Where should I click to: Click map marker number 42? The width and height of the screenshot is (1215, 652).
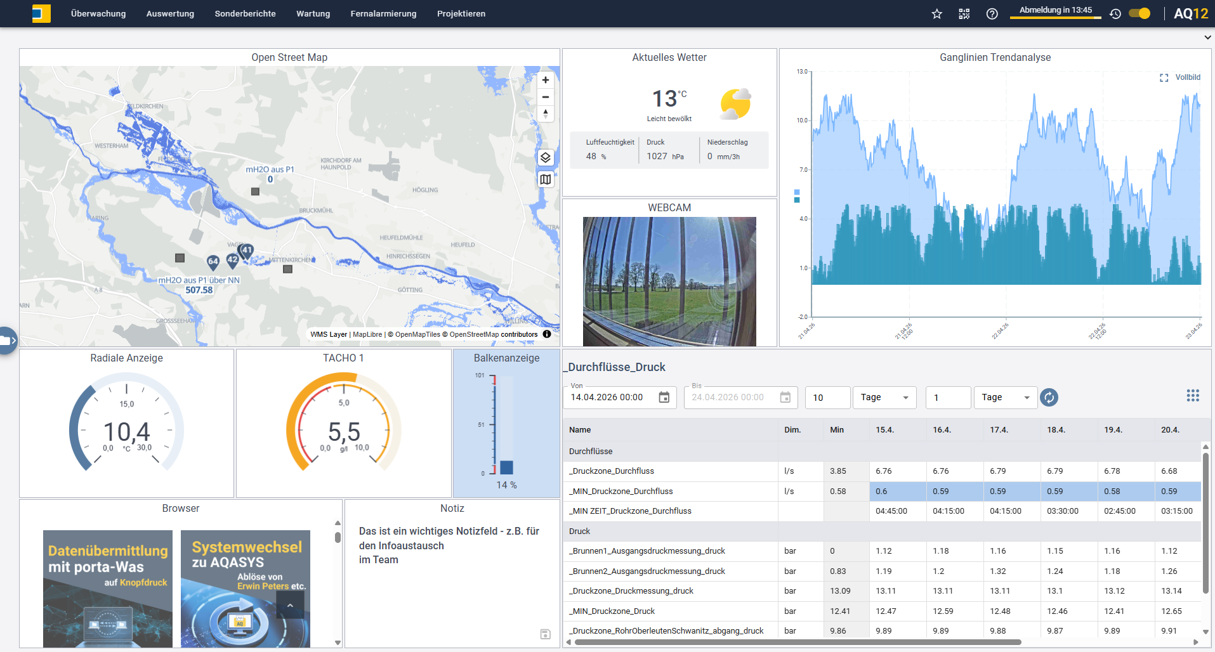pos(233,260)
